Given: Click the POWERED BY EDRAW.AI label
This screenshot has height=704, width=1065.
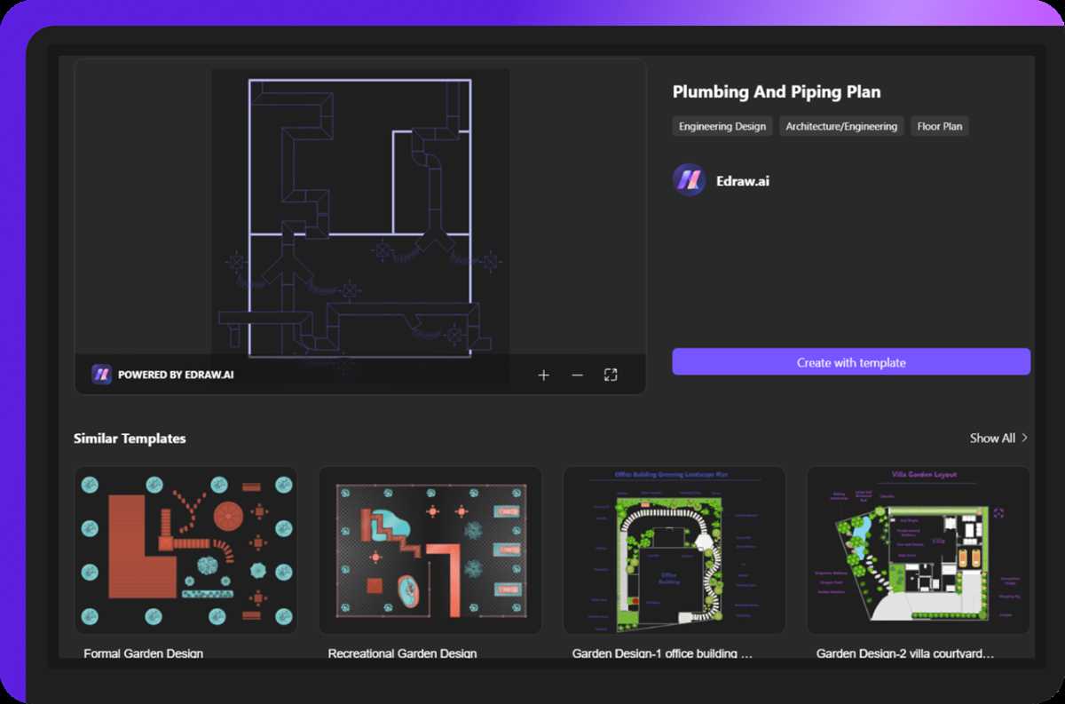Looking at the screenshot, I should coord(176,375).
